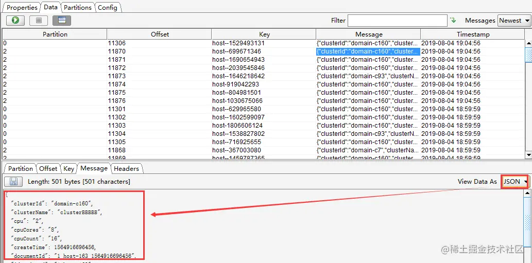Image resolution: width=532 pixels, height=263 pixels.
Task: Stop message retrieval with stop button
Action: 39,21
